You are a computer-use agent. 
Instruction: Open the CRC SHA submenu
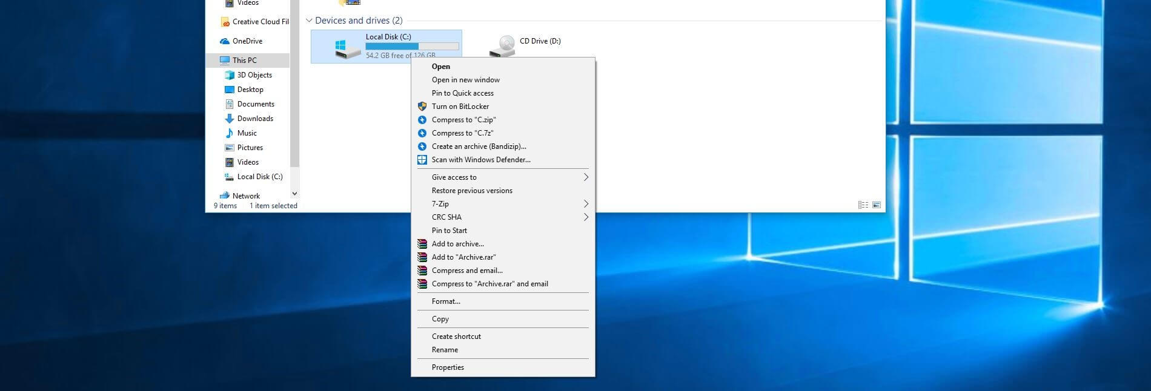coord(586,217)
